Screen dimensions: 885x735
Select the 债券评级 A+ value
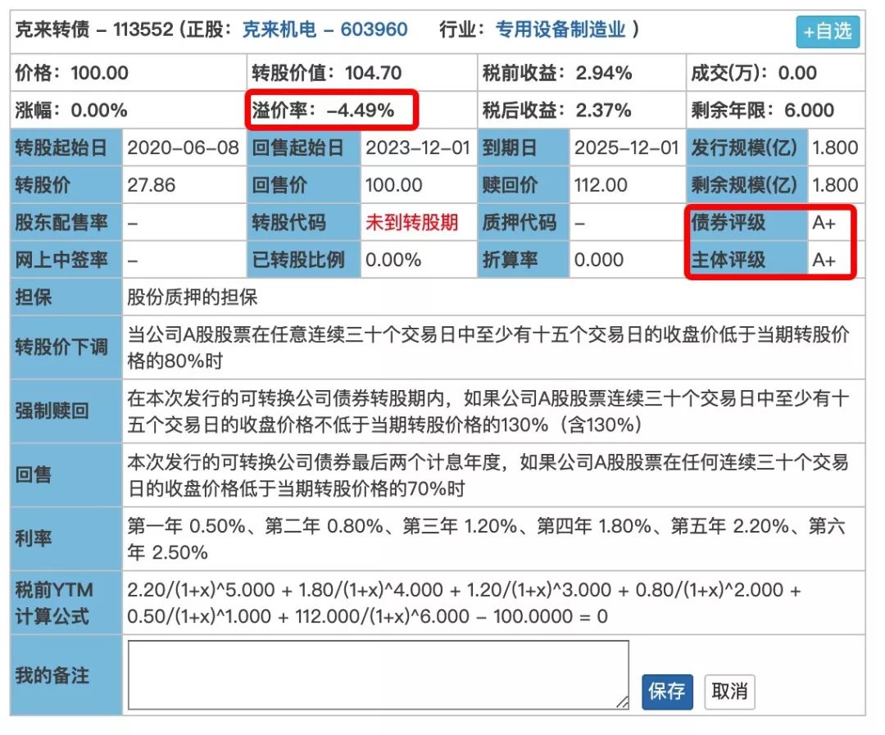(x=824, y=222)
